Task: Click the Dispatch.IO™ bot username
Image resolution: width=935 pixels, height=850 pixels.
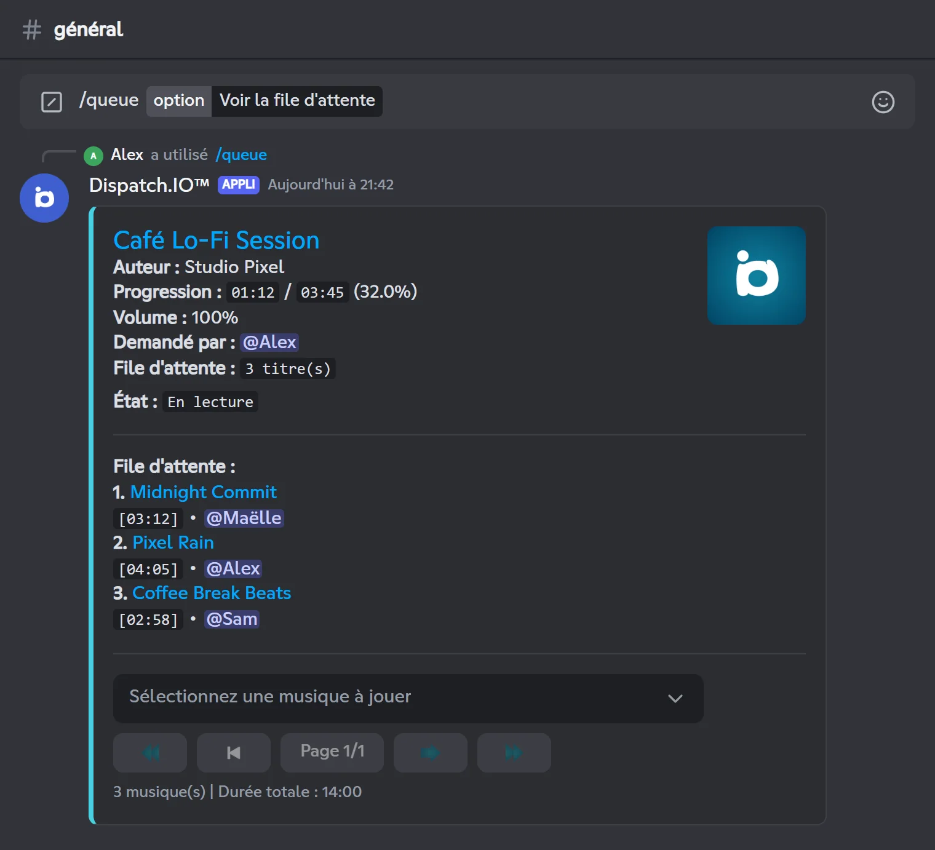Action: [149, 185]
